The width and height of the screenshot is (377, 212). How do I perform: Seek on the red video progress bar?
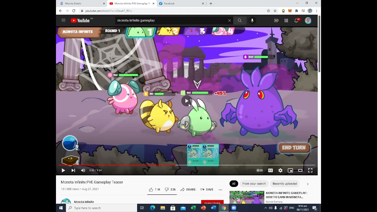point(187,165)
